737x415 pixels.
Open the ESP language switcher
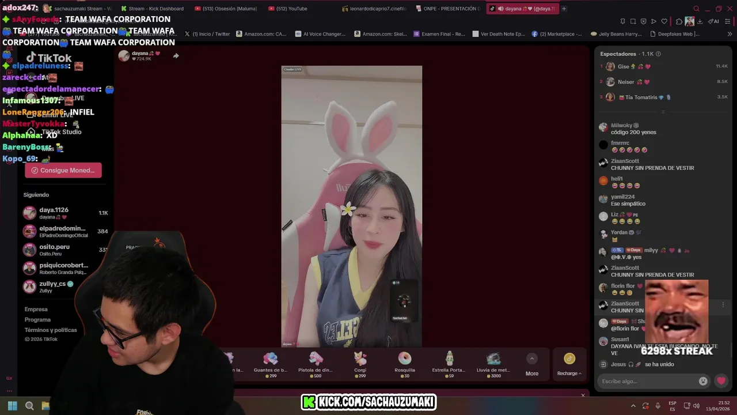[x=673, y=406]
